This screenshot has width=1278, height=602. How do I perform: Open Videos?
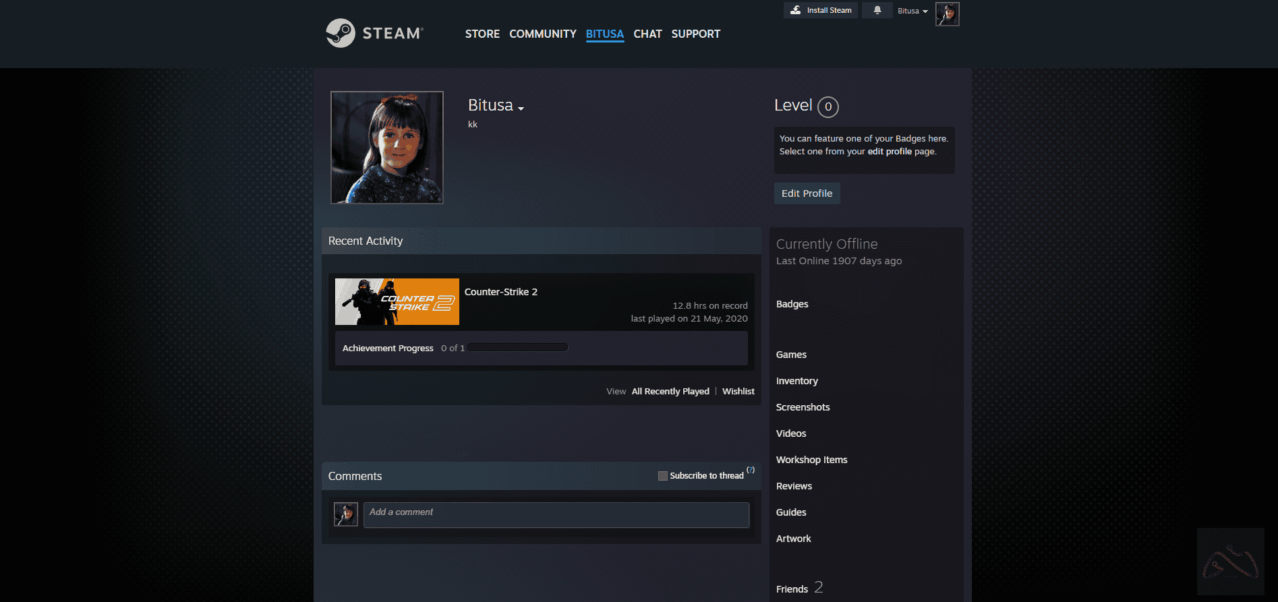pos(791,433)
